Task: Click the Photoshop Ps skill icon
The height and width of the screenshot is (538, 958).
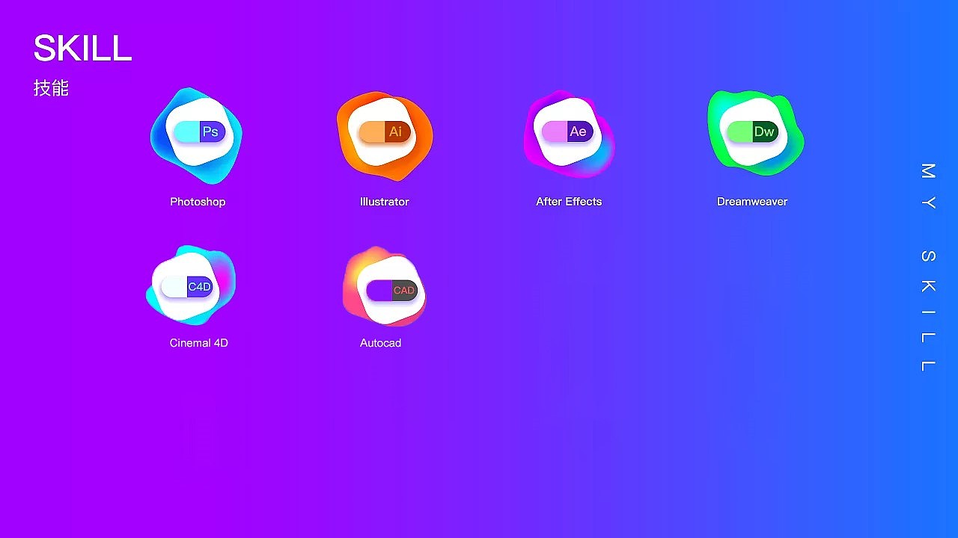Action: [197, 135]
